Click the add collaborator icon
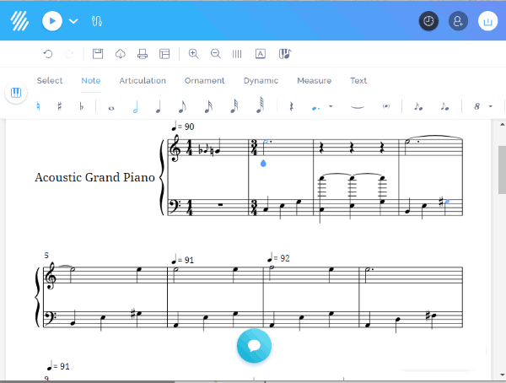Image resolution: width=506 pixels, height=383 pixels. (457, 21)
